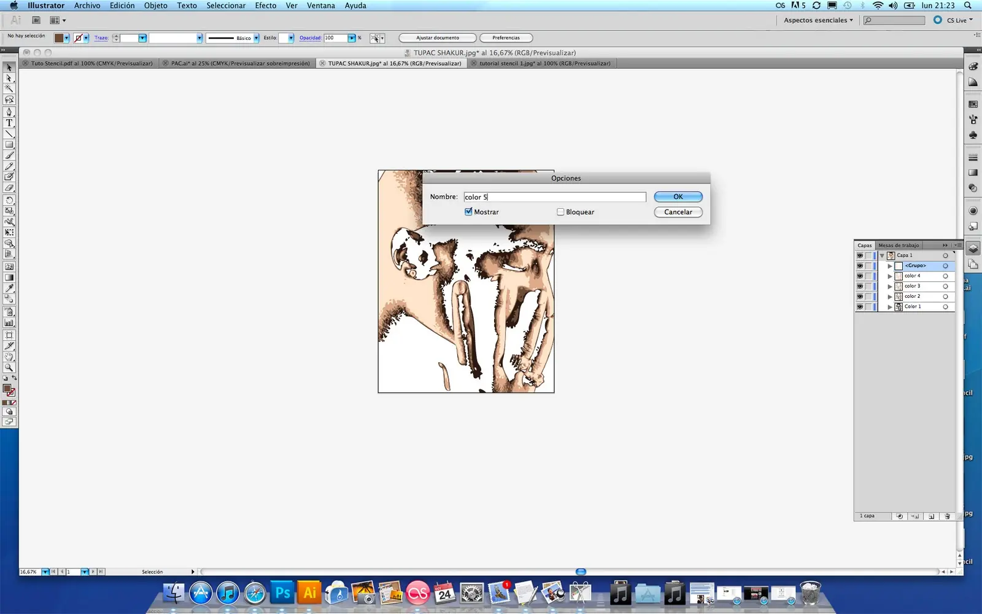This screenshot has height=614, width=982.
Task: Select the Pencil tool
Action: (9, 166)
